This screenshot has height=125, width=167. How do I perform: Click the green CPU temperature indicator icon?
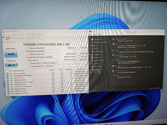pos(145,46)
